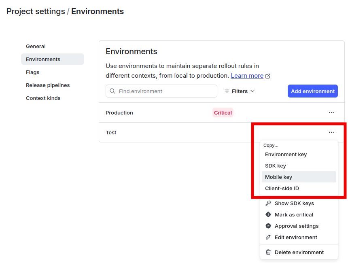Click the trash icon for Delete environment
Screen dimensions: 348x263
pos(268,252)
